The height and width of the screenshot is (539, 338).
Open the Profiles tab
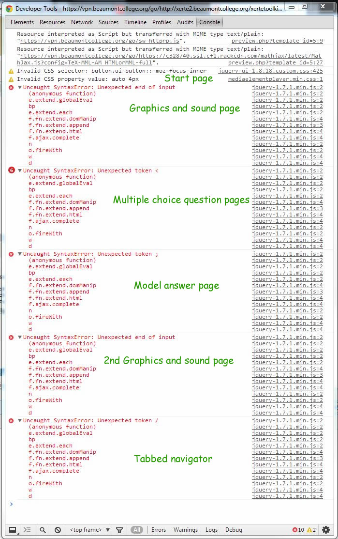[x=162, y=22]
